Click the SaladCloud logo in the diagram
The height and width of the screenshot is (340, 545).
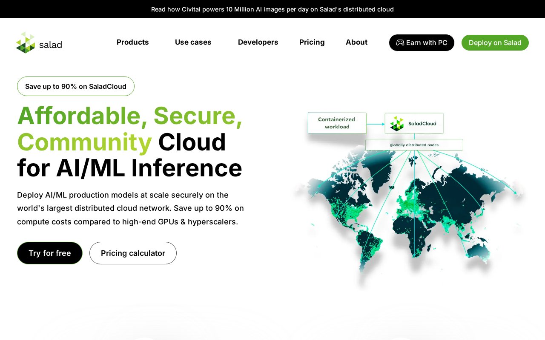click(x=397, y=124)
